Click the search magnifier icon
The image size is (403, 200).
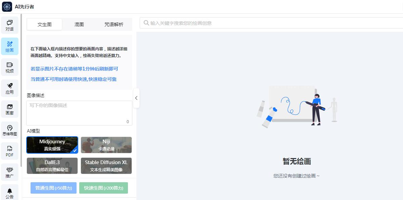(x=146, y=23)
